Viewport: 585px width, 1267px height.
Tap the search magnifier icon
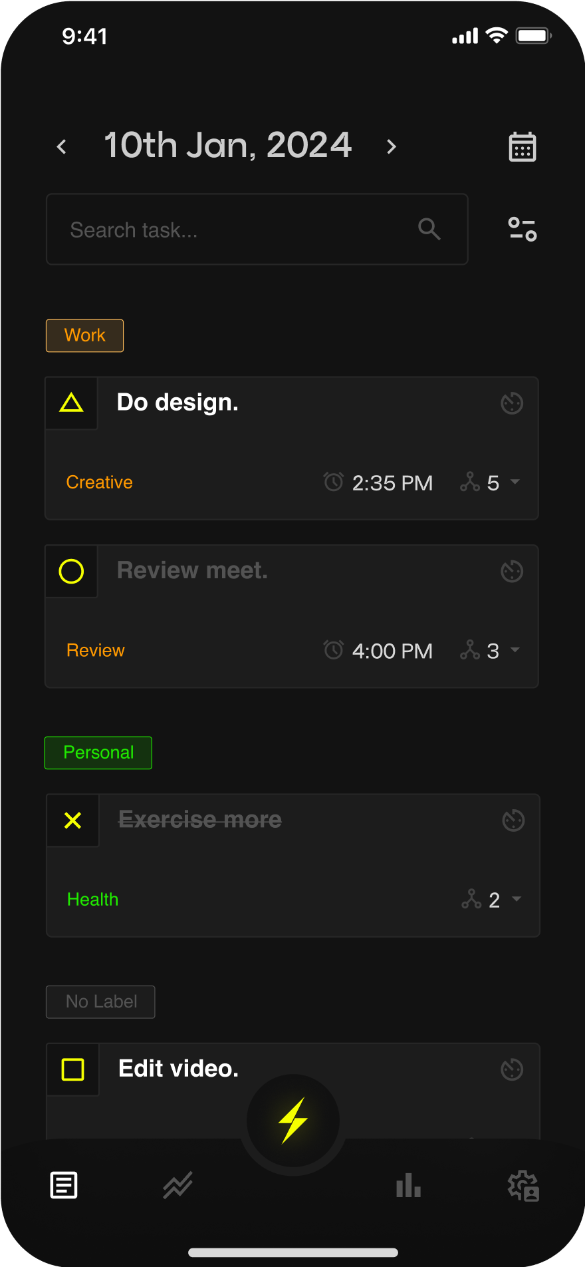pyautogui.click(x=429, y=230)
